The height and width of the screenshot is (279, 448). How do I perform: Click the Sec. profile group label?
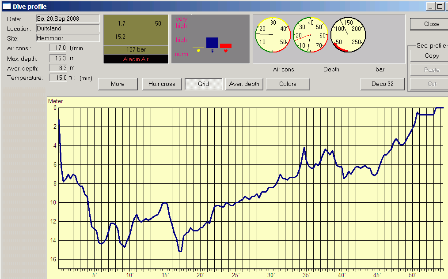(431, 45)
